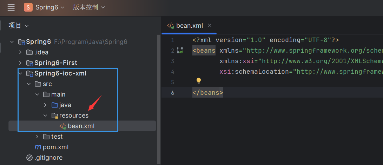Click the .gitignore file icon
Screen dimensions: 383x165
click(x=29, y=158)
